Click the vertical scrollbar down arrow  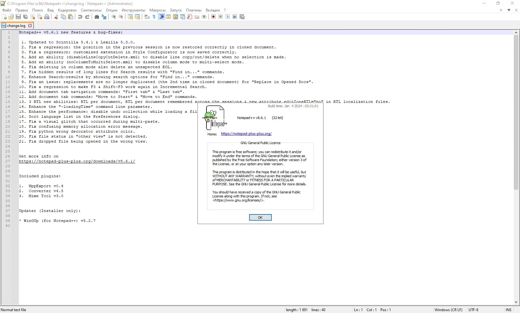click(x=516, y=302)
